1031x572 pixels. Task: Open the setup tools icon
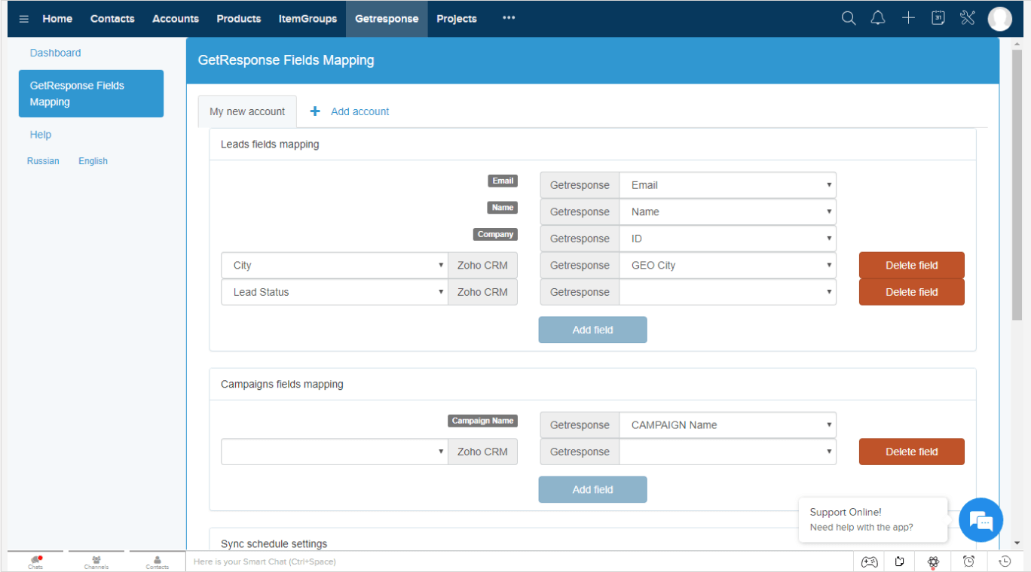click(x=967, y=17)
